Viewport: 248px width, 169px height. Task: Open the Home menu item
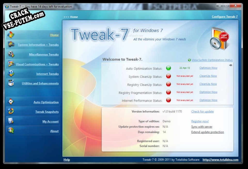55,35
